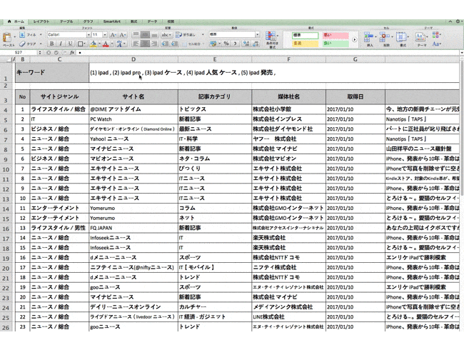Toggle middle vertical alignment

pos(145,35)
